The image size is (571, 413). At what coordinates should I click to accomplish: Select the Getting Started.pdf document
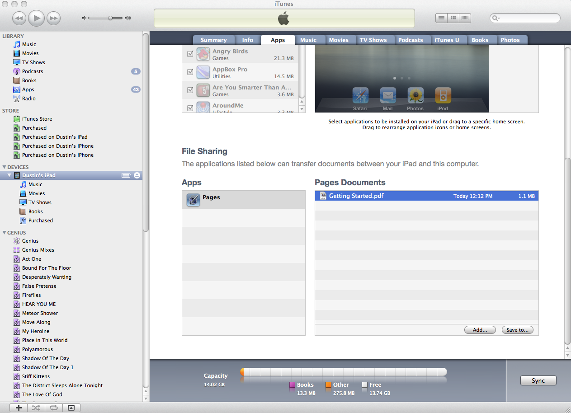click(427, 196)
